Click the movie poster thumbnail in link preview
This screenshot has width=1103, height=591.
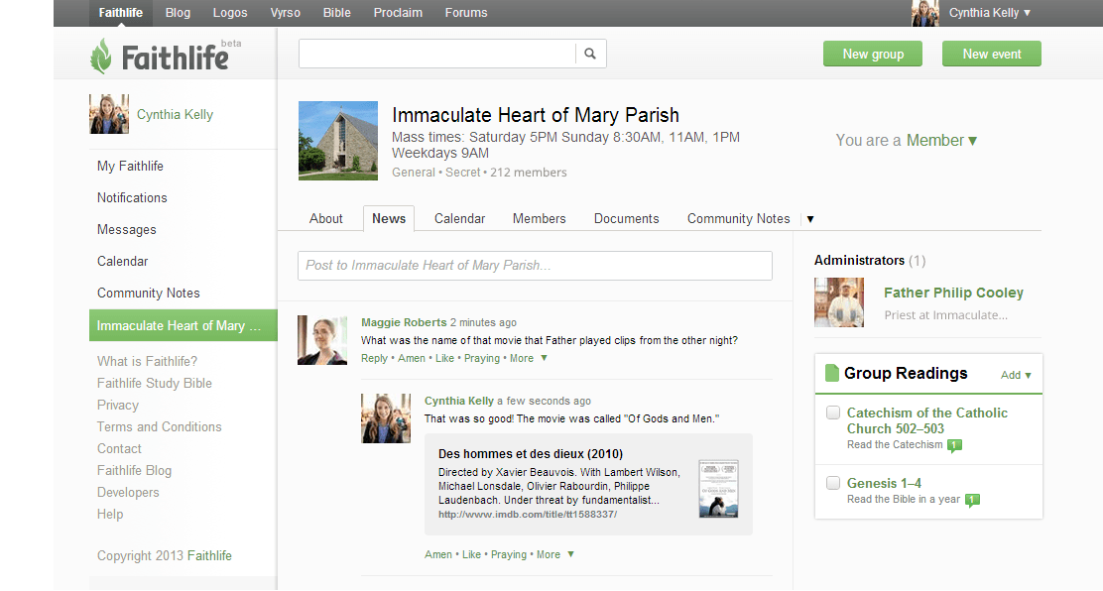(x=718, y=489)
